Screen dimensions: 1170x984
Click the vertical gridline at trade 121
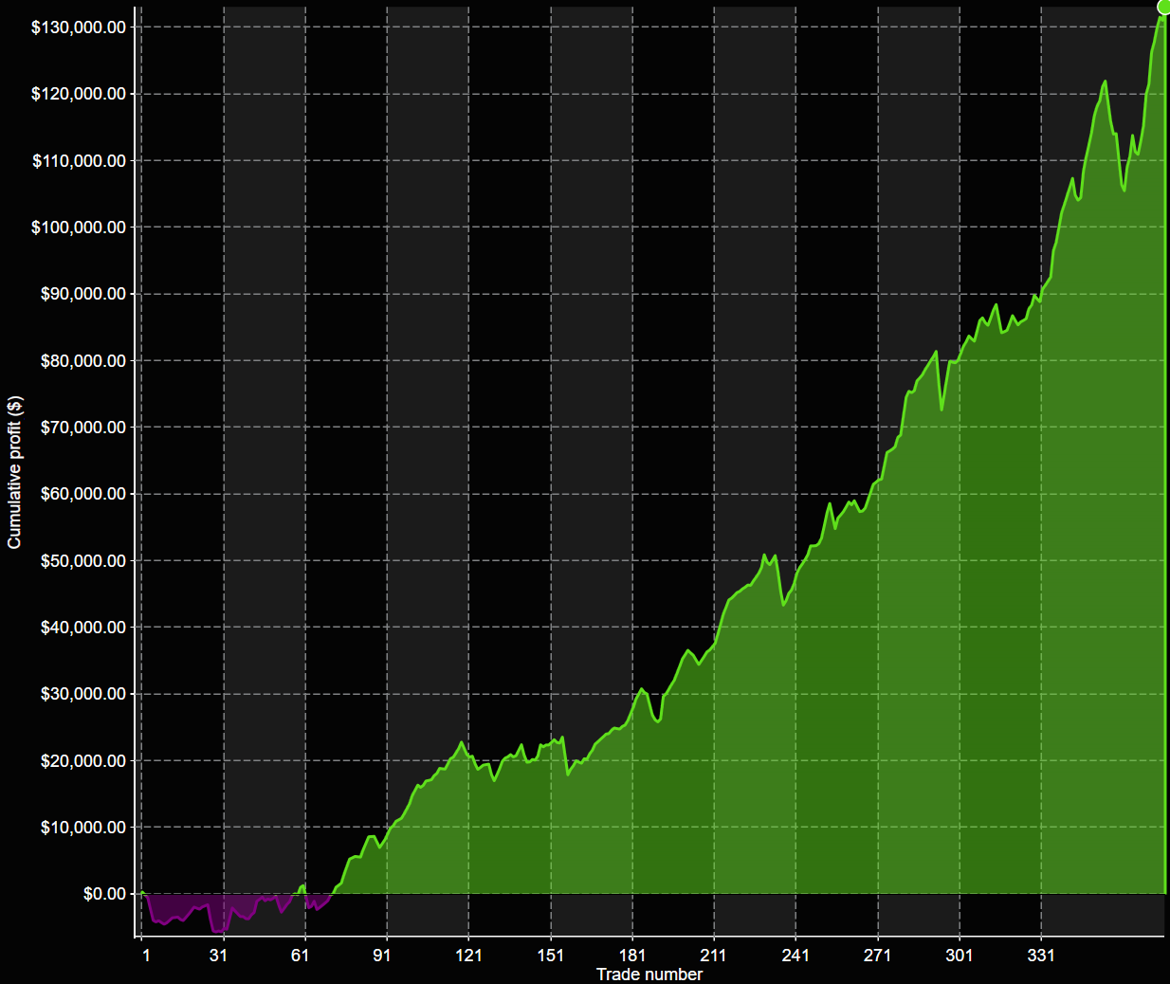[x=468, y=474]
